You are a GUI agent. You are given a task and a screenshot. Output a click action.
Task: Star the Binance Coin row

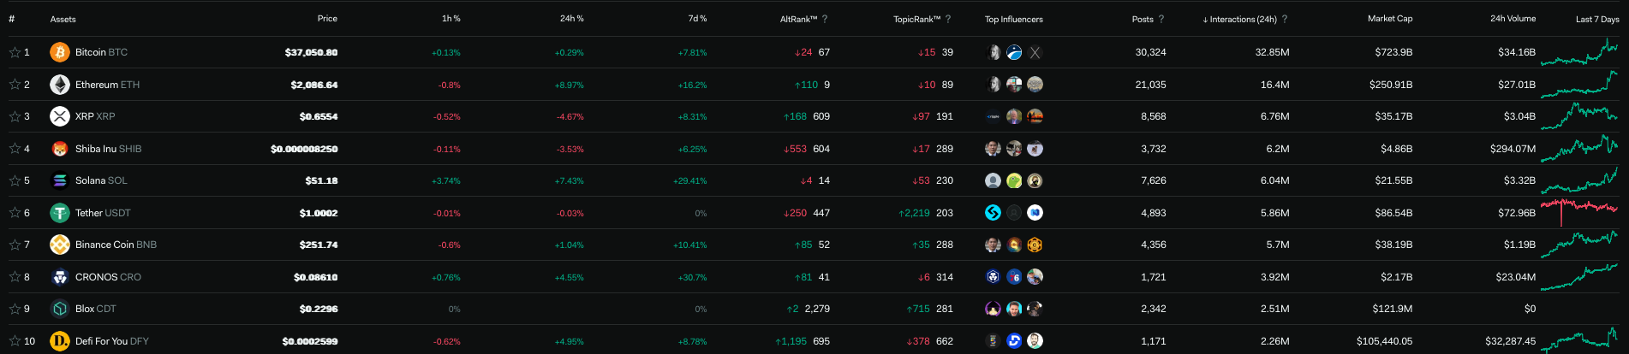[15, 245]
